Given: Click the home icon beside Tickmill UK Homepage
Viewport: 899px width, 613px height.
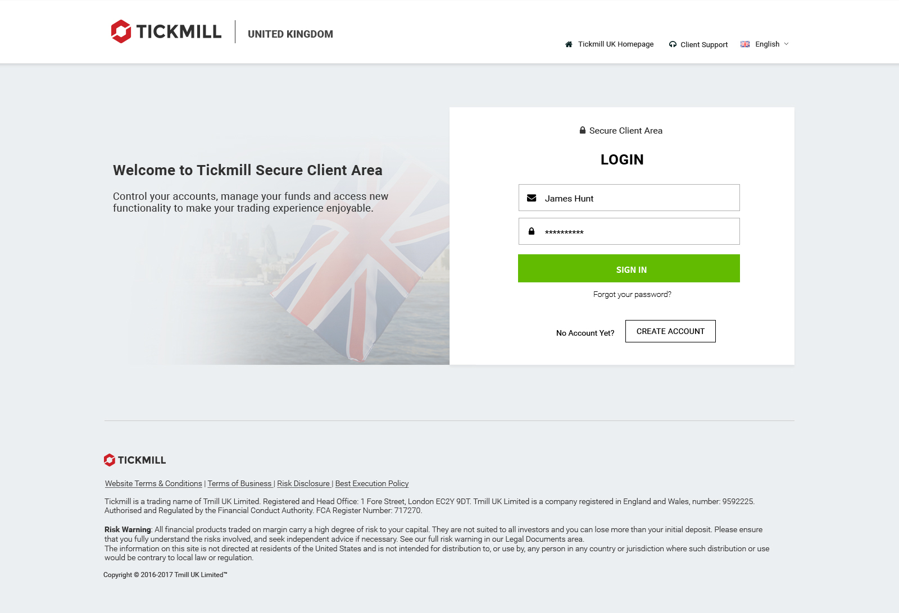Looking at the screenshot, I should click(x=569, y=44).
